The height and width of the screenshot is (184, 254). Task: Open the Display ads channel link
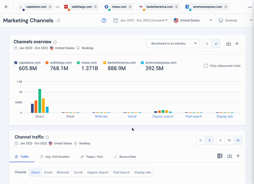224,116
